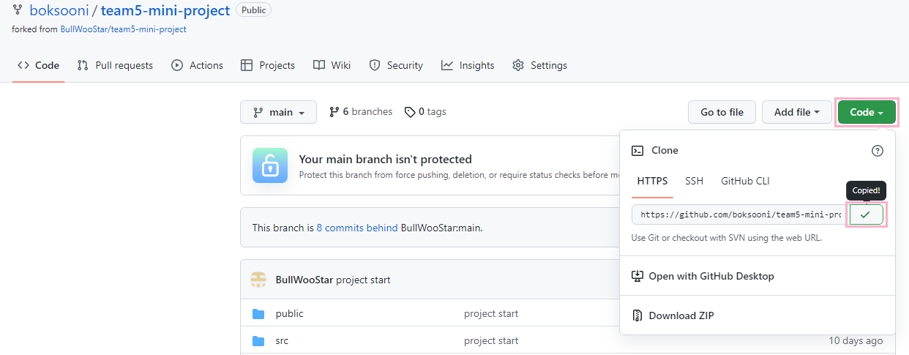Open the public folder
The height and width of the screenshot is (355, 909).
tap(289, 313)
